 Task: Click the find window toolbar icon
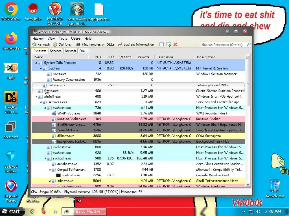coord(161,44)
